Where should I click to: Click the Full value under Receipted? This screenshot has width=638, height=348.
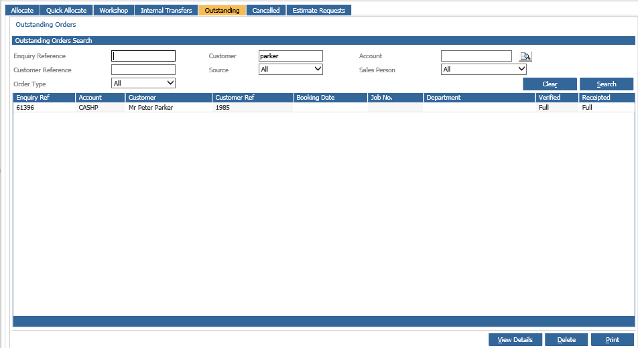pos(607,107)
